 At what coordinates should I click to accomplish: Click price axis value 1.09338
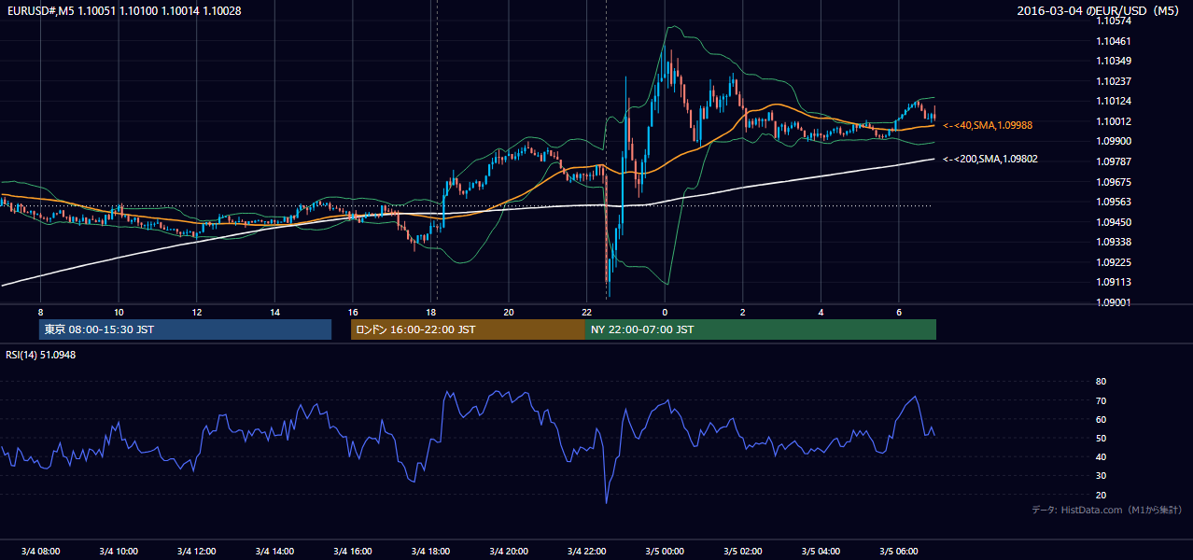(1113, 242)
